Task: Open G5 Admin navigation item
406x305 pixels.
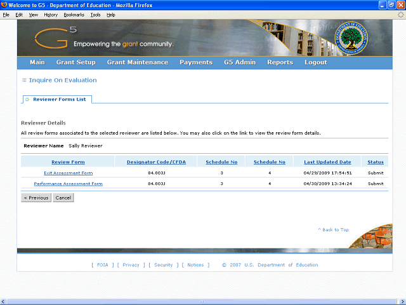Action: pyautogui.click(x=240, y=62)
